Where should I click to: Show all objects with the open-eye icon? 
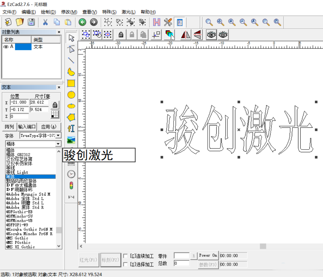point(211,35)
